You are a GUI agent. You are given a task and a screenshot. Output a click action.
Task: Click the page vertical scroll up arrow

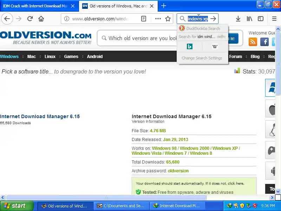pos(278,29)
